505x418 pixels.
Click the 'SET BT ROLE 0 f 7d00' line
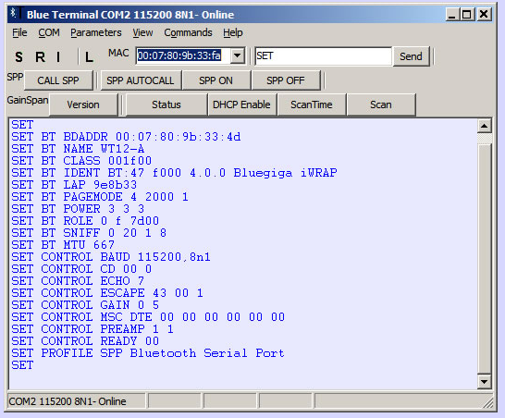[x=85, y=221]
